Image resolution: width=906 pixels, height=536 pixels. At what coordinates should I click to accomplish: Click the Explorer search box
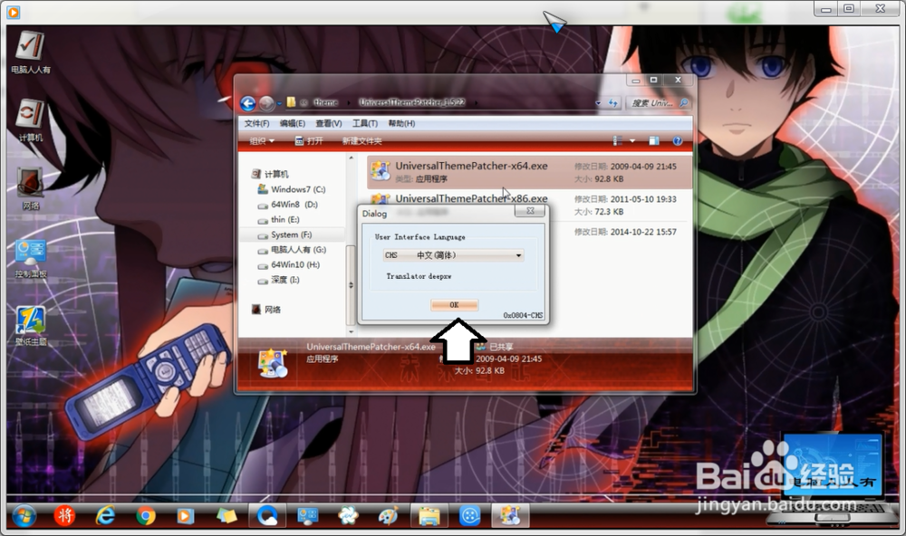point(658,103)
